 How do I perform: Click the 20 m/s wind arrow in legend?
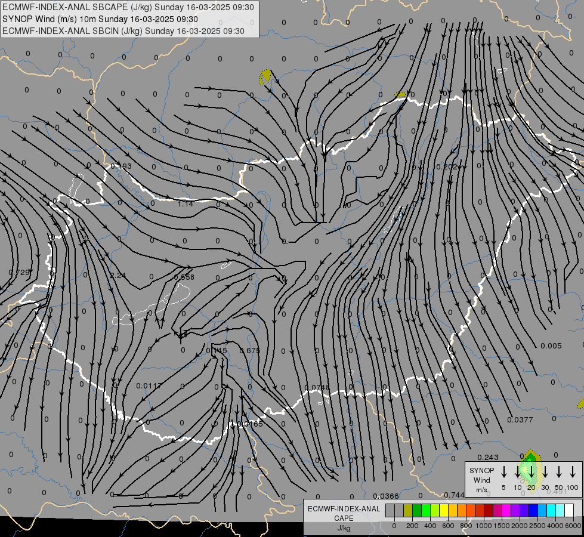pos(532,472)
